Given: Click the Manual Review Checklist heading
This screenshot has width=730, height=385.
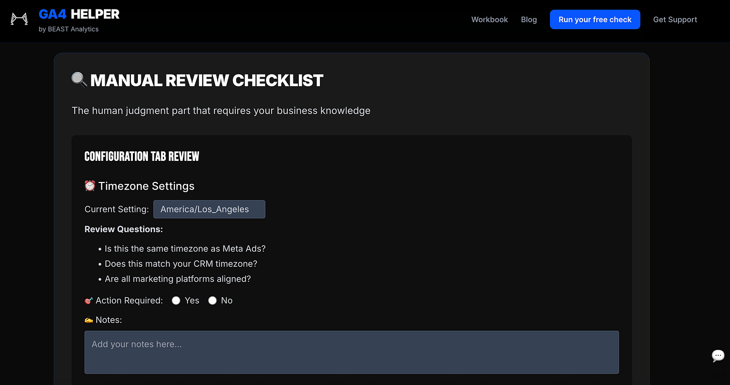Looking at the screenshot, I should click(198, 80).
